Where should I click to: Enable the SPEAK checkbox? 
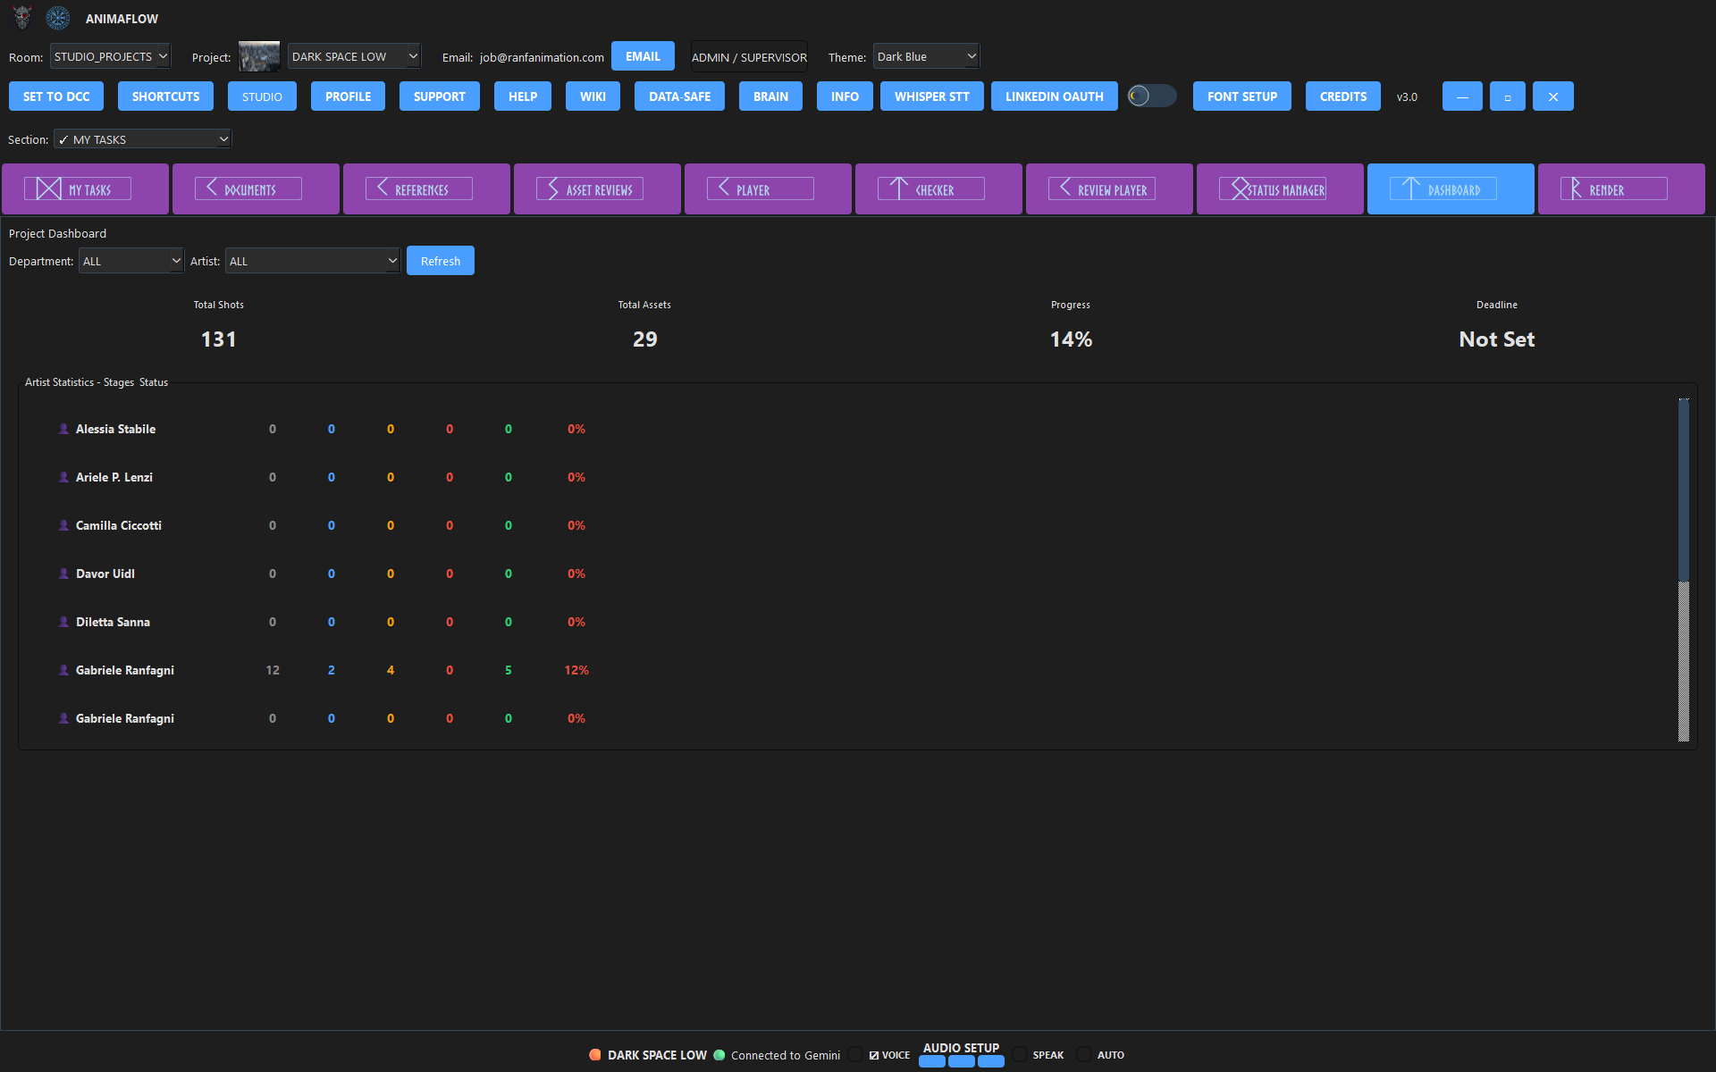(1020, 1055)
